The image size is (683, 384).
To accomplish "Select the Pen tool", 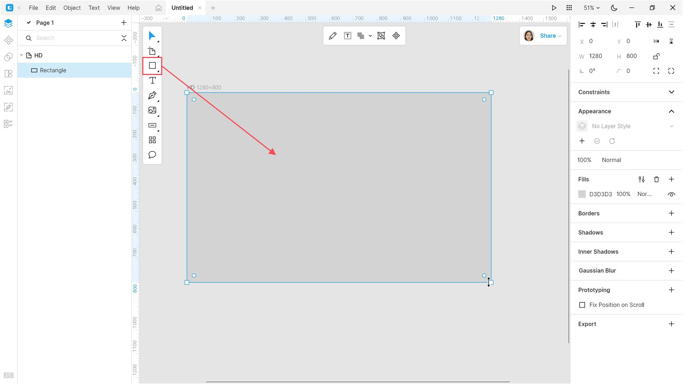I will 152,95.
